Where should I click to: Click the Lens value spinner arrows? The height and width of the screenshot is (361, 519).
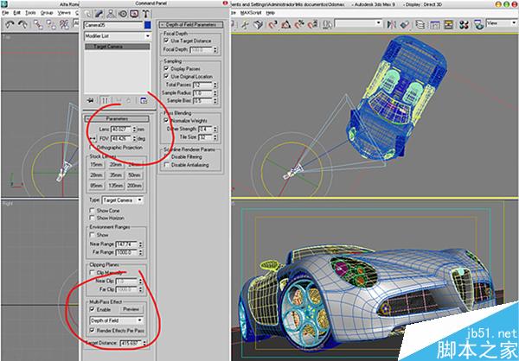click(134, 130)
